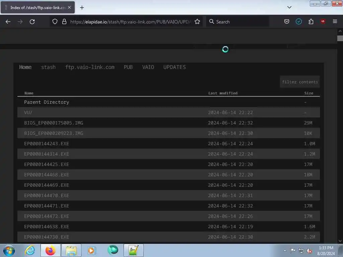Open the Action Center flag icon

(293, 251)
